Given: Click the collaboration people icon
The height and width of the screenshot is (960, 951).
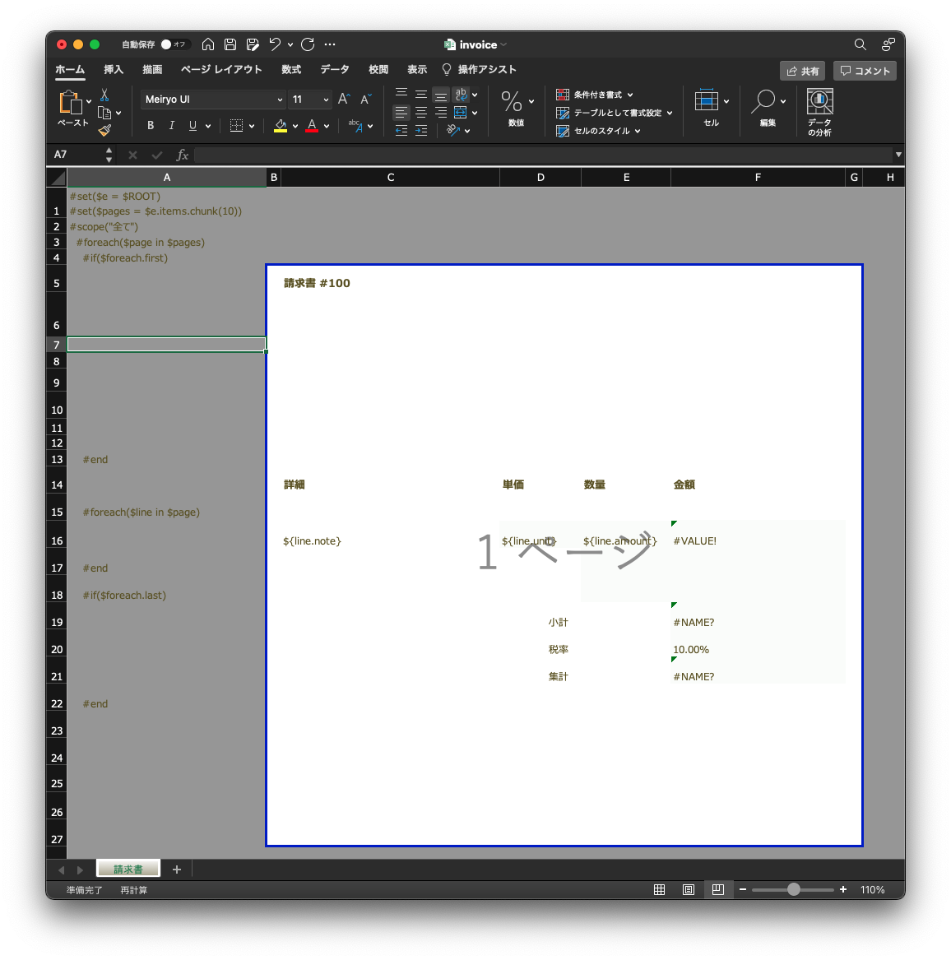Looking at the screenshot, I should point(888,44).
